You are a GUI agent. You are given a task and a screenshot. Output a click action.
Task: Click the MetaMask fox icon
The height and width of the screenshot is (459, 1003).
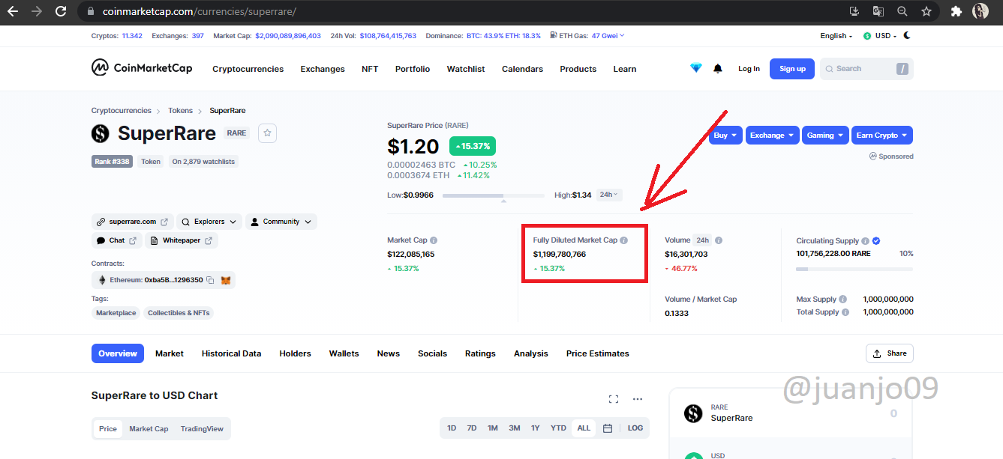tap(225, 280)
